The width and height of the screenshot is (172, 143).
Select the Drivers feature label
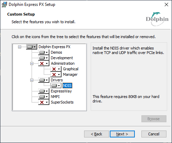click(x=57, y=80)
